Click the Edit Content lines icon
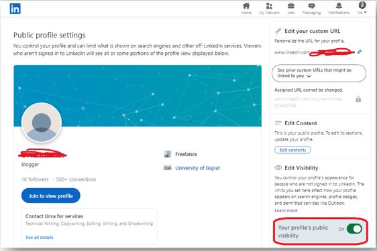The height and width of the screenshot is (251, 377). click(x=278, y=123)
